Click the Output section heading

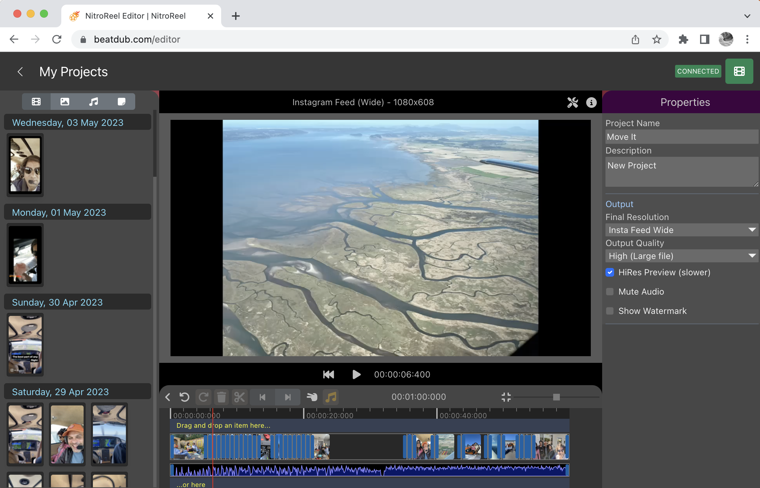(x=619, y=204)
